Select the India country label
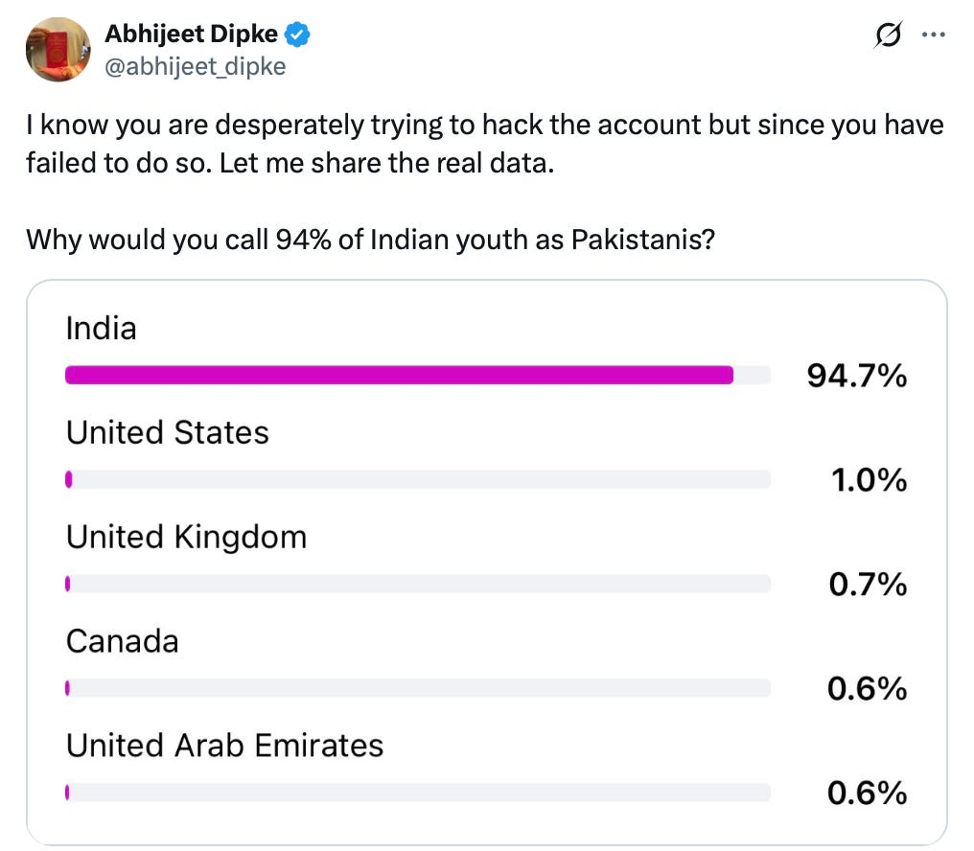Viewport: 974px width, 851px height. pos(102,328)
